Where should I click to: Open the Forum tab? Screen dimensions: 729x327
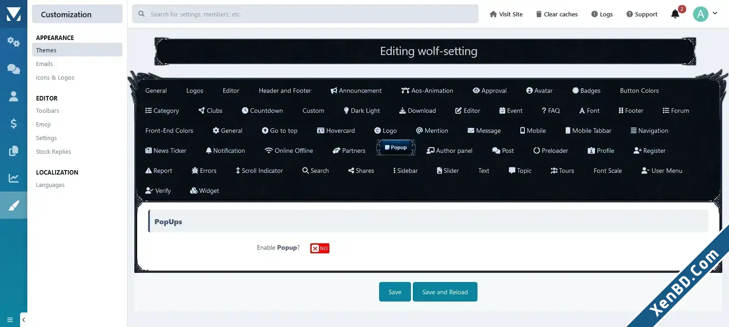(676, 111)
